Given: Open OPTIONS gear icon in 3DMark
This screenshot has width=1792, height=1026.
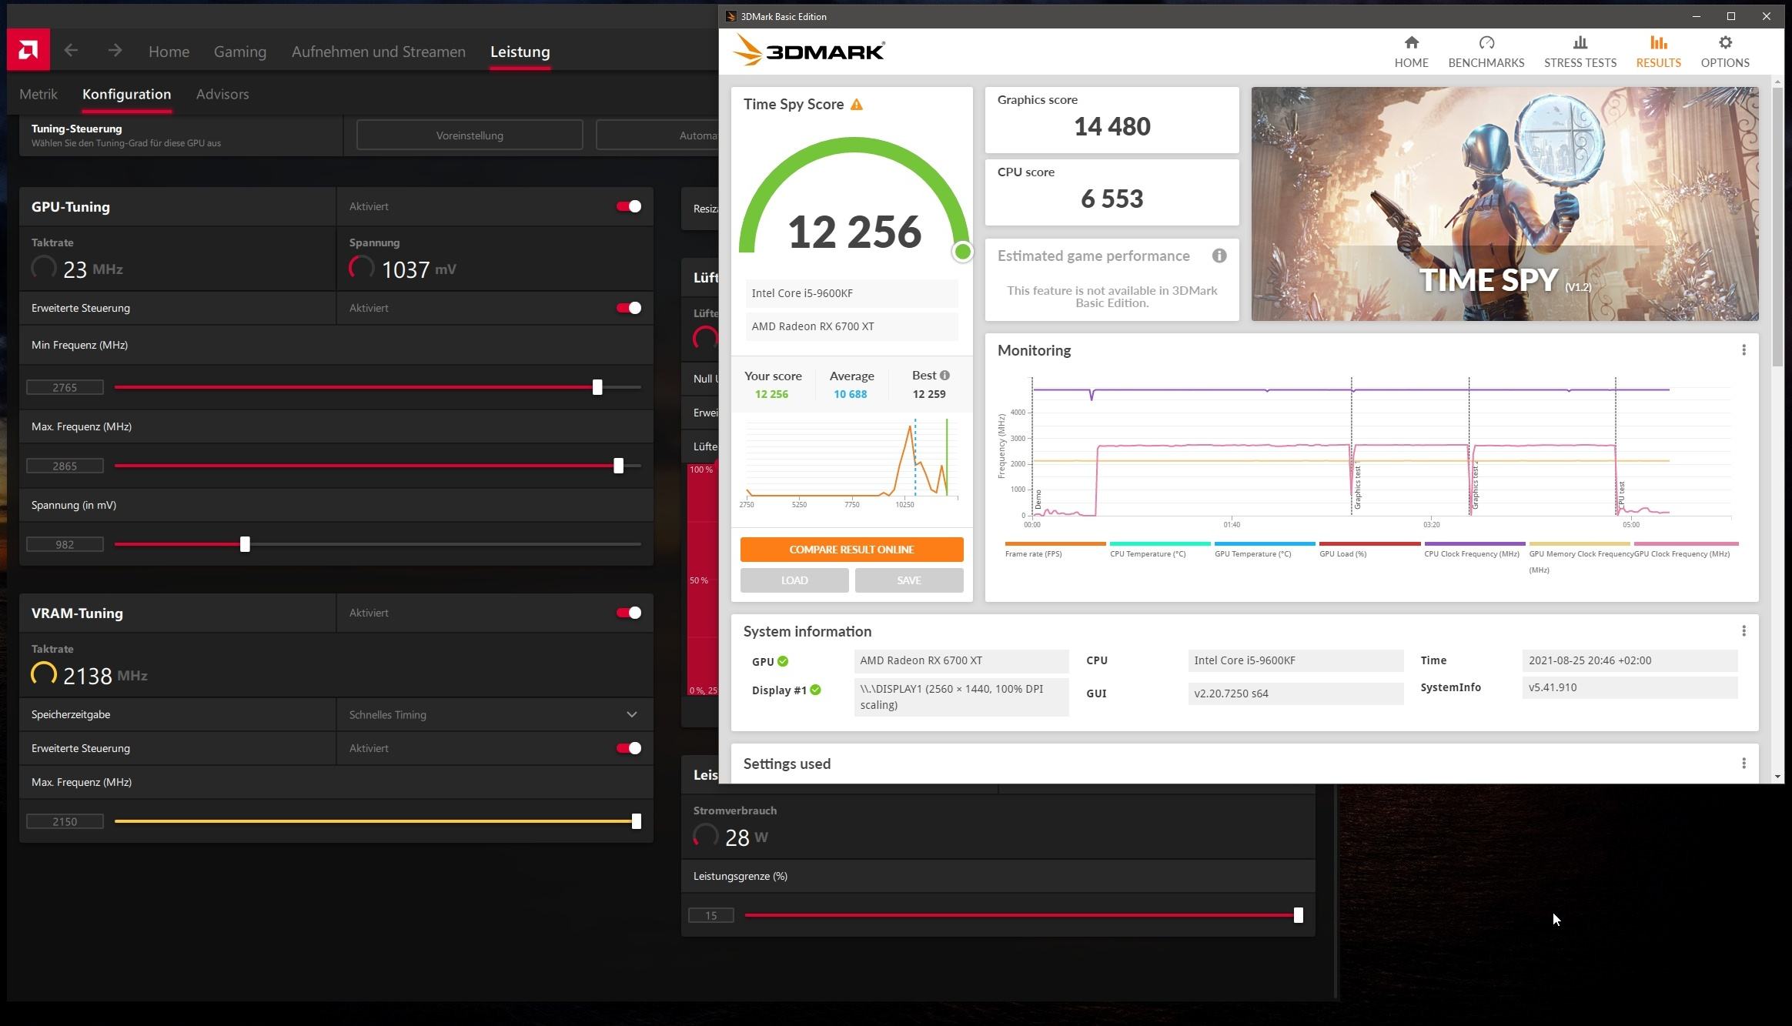Looking at the screenshot, I should point(1725,43).
